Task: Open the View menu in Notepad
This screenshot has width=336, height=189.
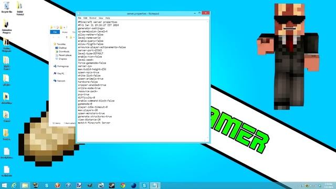Action: [x=101, y=18]
